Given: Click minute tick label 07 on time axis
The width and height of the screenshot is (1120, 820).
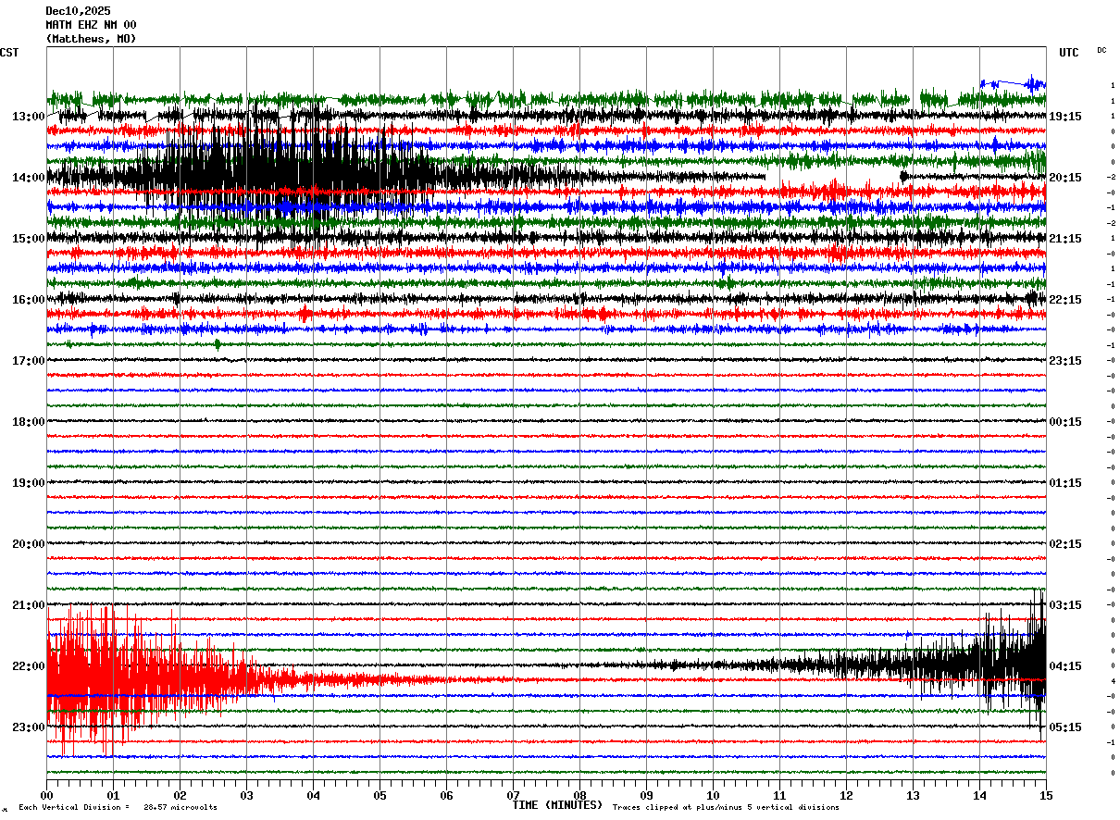Looking at the screenshot, I should (x=513, y=795).
